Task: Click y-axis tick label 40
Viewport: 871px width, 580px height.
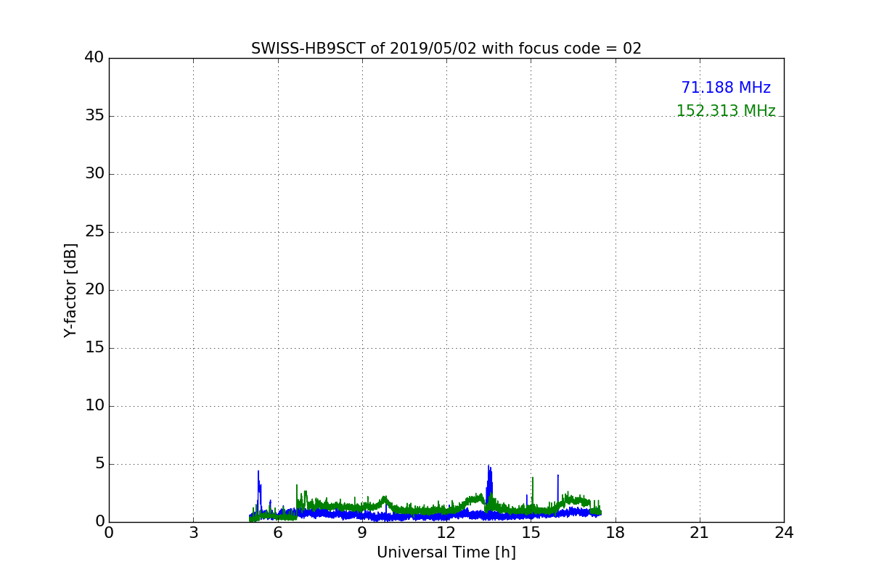Action: 94,58
